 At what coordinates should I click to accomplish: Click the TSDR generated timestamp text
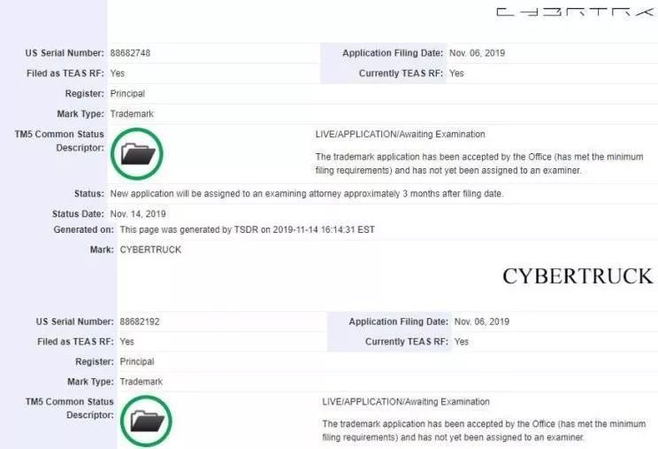[247, 229]
